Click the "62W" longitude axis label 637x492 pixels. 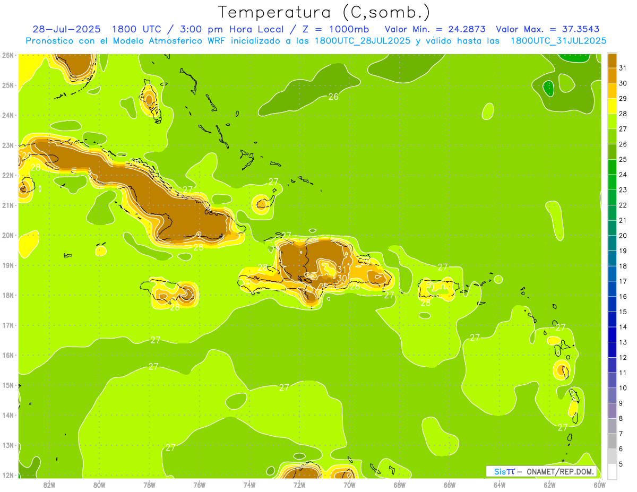coord(549,485)
